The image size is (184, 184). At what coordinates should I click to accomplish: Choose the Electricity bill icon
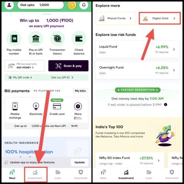(x=36, y=106)
